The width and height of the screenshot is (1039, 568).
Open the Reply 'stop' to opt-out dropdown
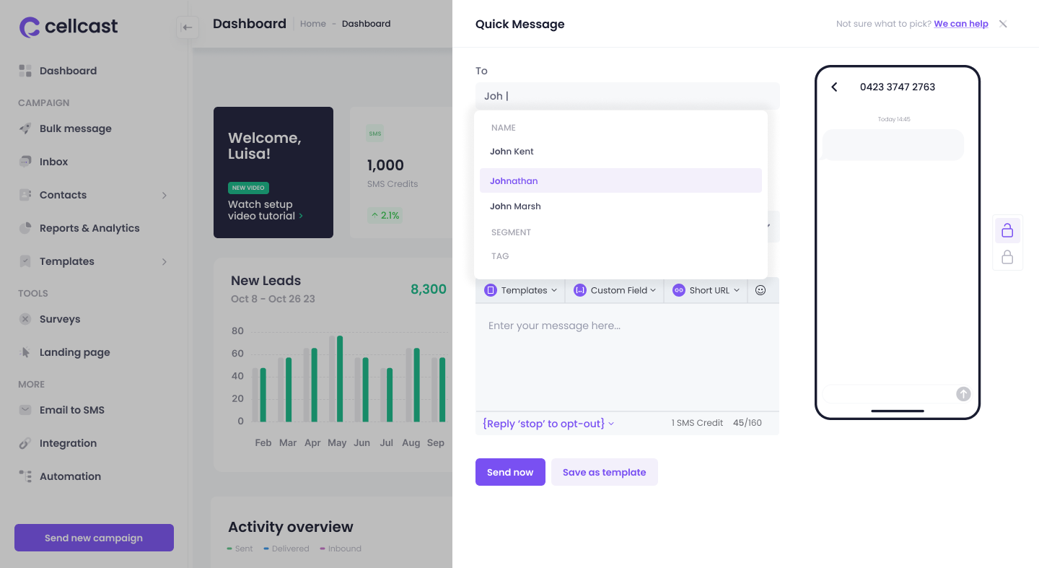coord(547,423)
